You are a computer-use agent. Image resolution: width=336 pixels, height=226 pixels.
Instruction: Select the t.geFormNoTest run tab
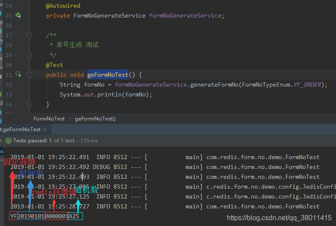[x=20, y=130]
